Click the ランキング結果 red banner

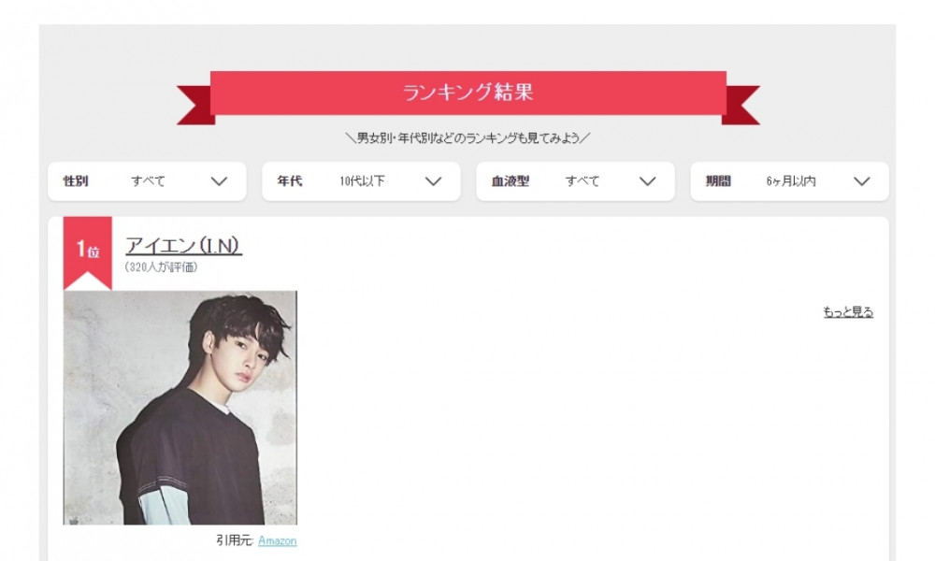coord(468,93)
